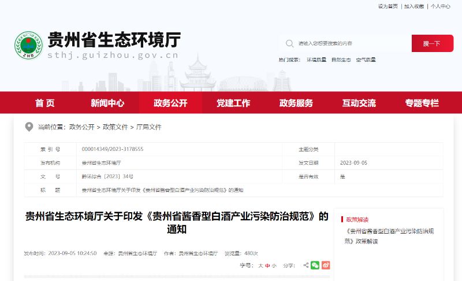The height and width of the screenshot is (281, 462).
Task: Select hot search term 环境质量
Action: pyautogui.click(x=316, y=60)
